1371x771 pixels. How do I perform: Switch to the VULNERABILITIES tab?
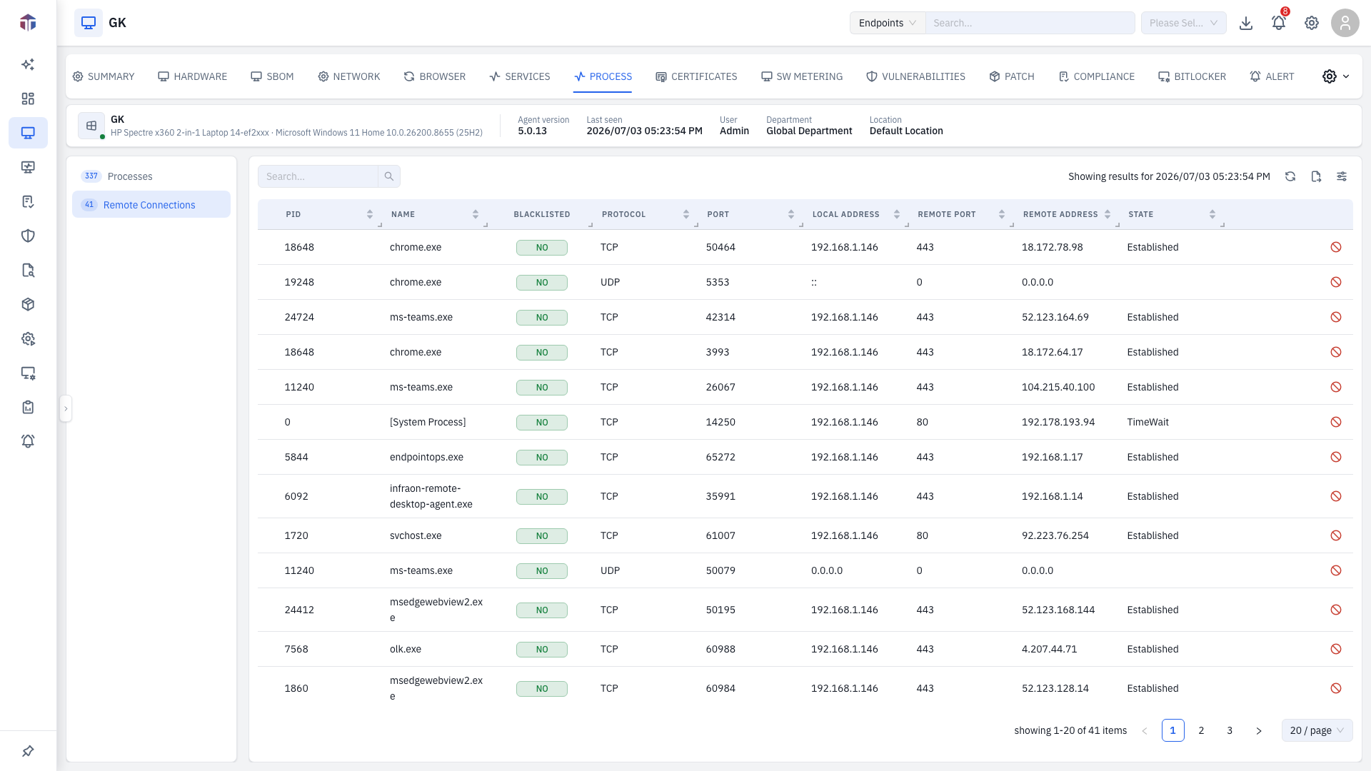[x=915, y=76]
